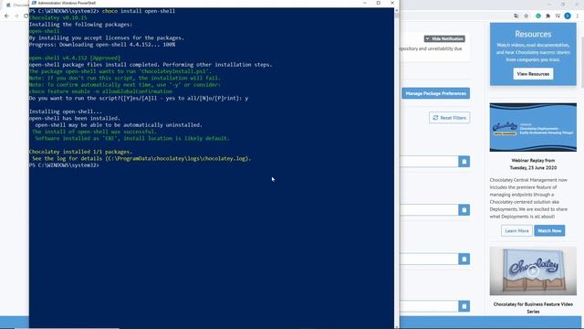Screen dimensions: 584x329
Task: Click 'open-shell v4.4.152 [Approved]' line
Action: click(x=75, y=58)
